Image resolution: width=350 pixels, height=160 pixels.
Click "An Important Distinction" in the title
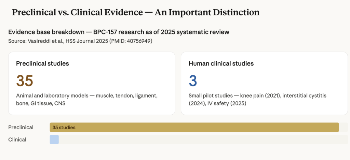click(207, 13)
